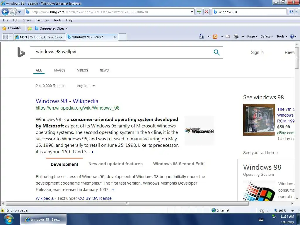
Task: Open the Favorites menu in menu bar
Action: click(42, 20)
